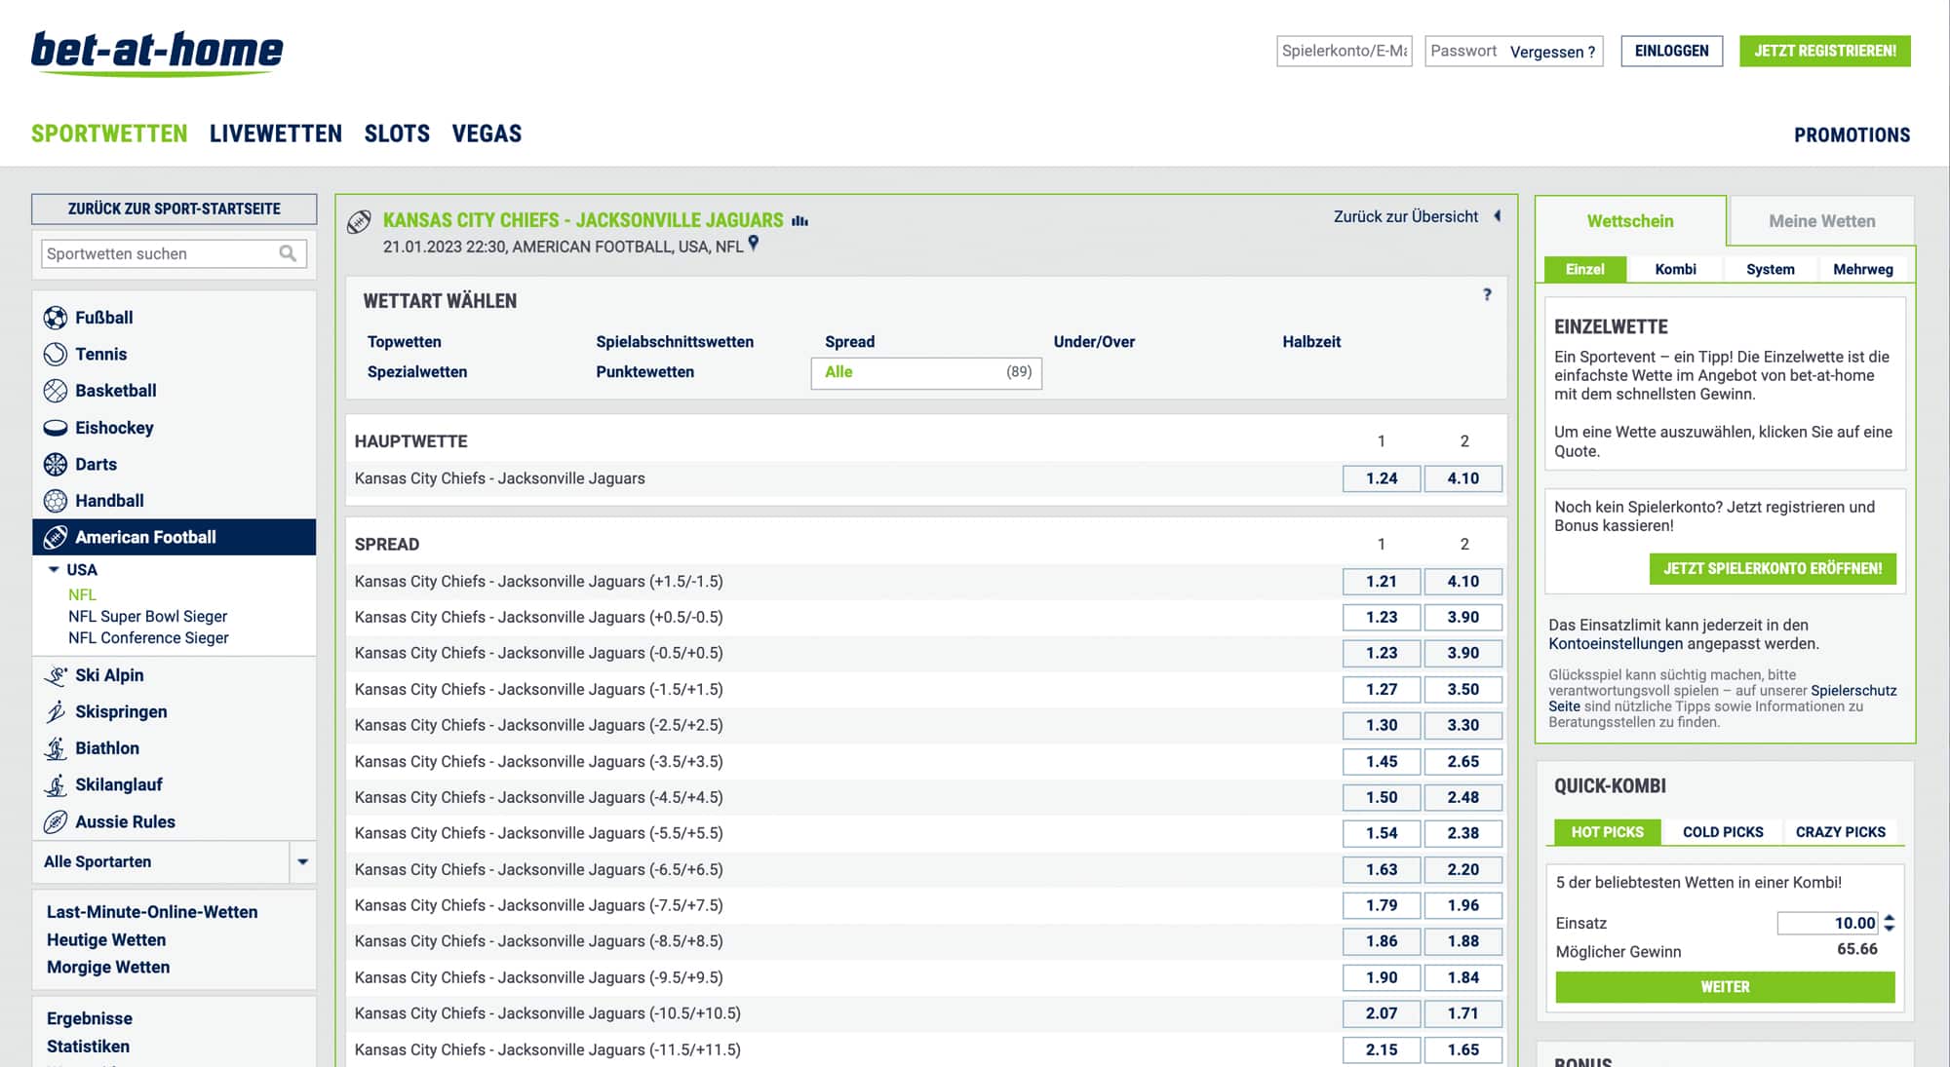This screenshot has height=1067, width=1950.
Task: Click ZURÜCK ZUR SPORT-STARTSEITE button
Action: pyautogui.click(x=175, y=209)
